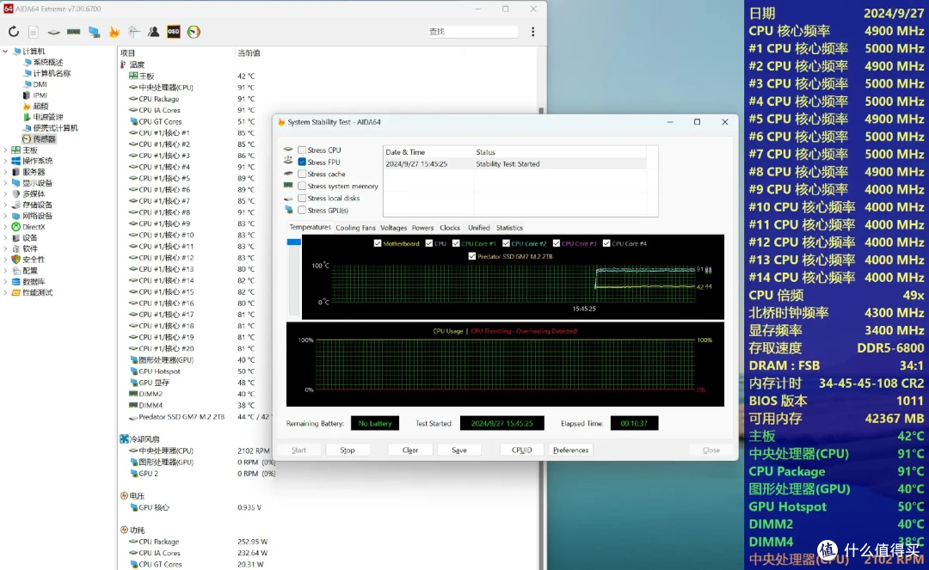Open the Report document icon in toolbar

pyautogui.click(x=34, y=32)
